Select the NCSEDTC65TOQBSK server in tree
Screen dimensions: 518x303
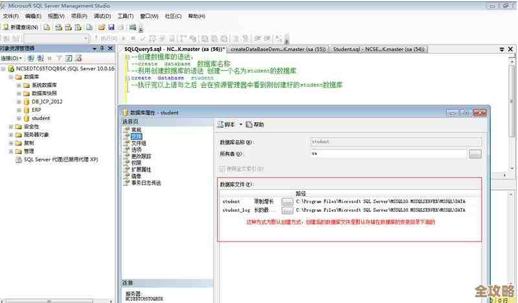coord(65,68)
